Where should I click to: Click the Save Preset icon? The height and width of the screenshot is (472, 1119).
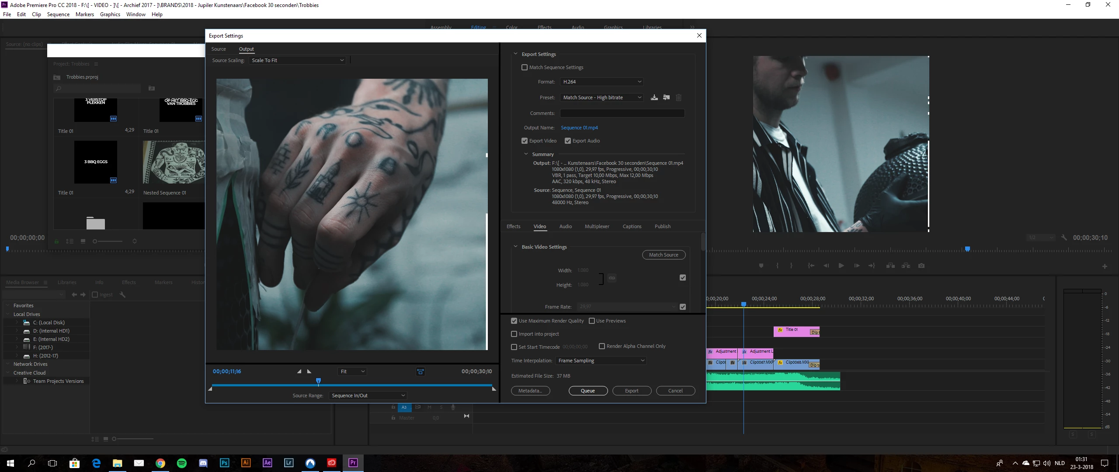(x=654, y=97)
